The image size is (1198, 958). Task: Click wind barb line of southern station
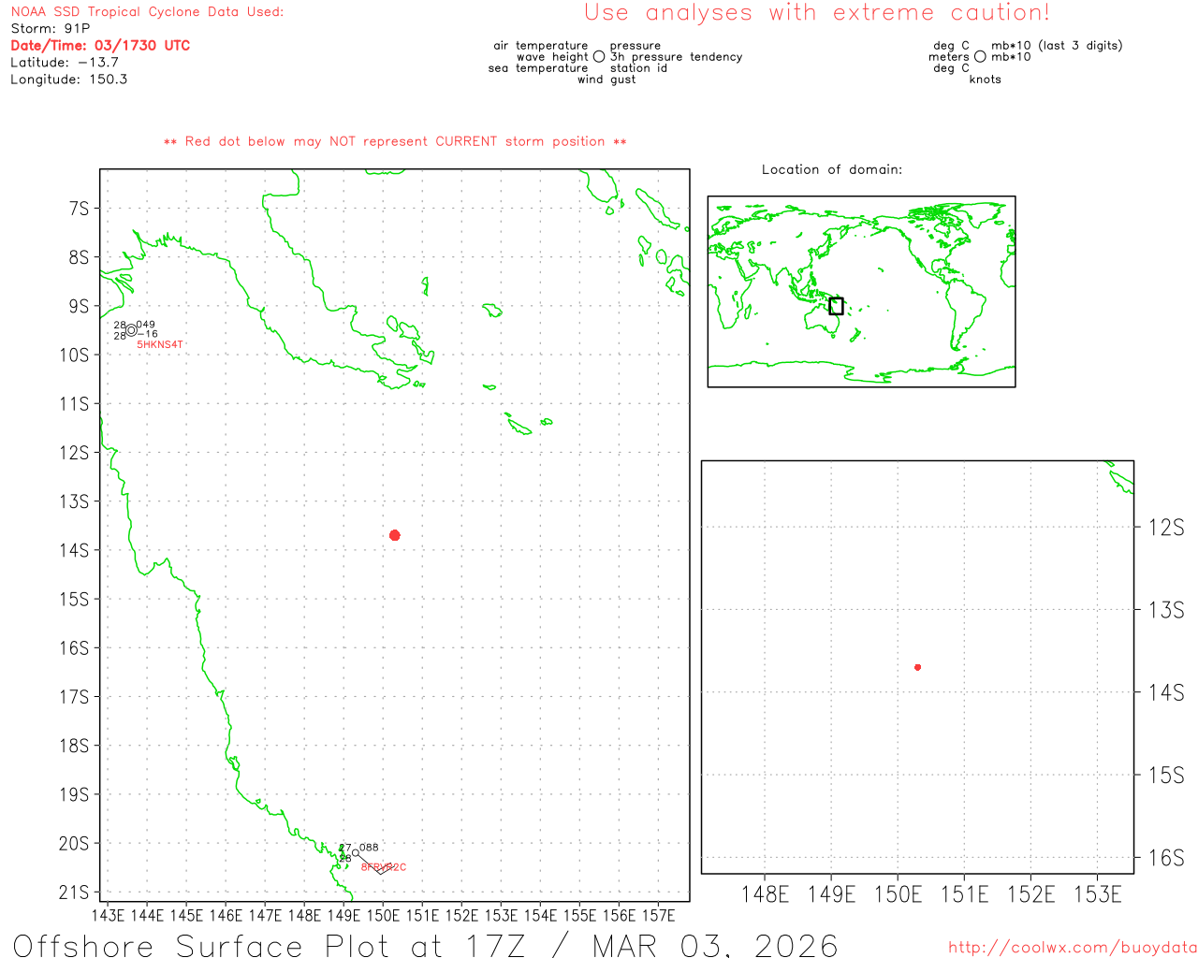coord(369,864)
